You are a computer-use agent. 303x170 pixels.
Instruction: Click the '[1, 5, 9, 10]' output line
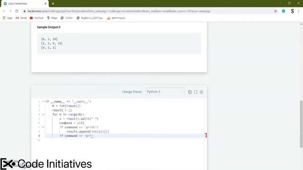point(52,43)
